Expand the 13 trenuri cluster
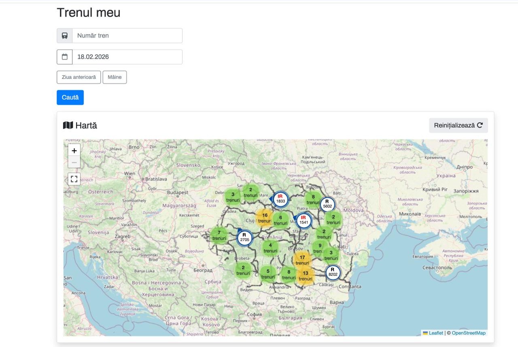Viewport: 518px width, 347px height. click(306, 276)
